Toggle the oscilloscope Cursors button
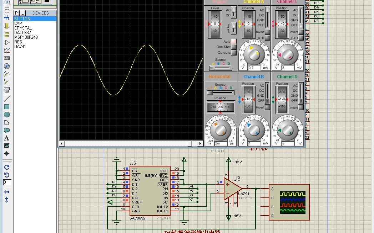374x233 pixels. 234,53
